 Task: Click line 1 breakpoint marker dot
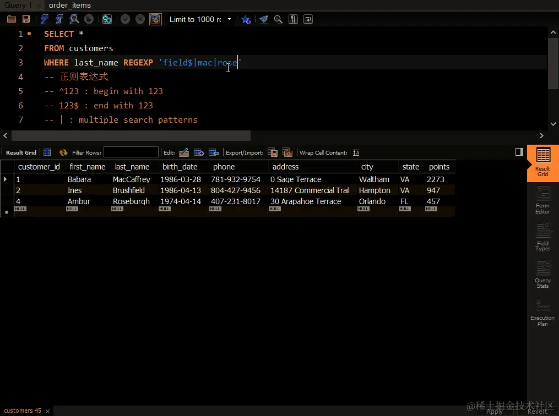pos(29,34)
